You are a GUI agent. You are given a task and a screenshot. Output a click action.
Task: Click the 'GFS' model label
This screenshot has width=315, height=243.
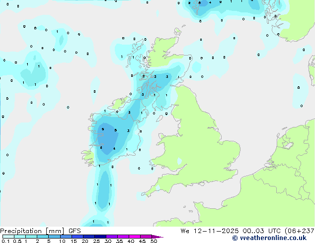click(x=75, y=231)
